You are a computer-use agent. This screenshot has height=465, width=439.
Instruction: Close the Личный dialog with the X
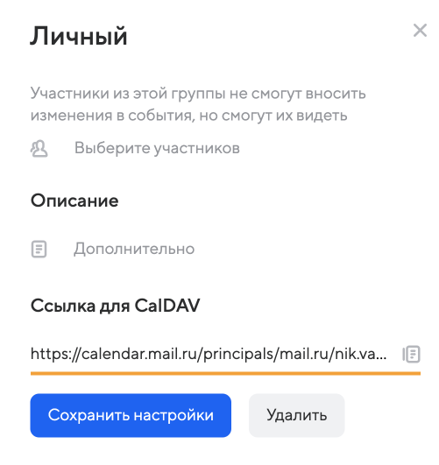coord(420,31)
